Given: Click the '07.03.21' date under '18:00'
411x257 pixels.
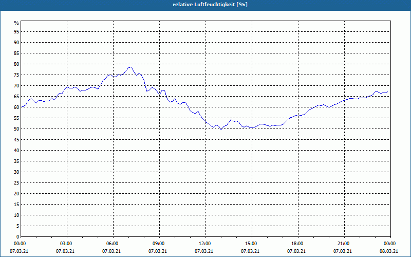Looking at the screenshot, I should tap(296, 251).
